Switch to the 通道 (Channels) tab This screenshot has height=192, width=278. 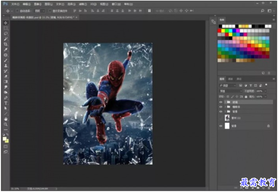click(x=230, y=79)
